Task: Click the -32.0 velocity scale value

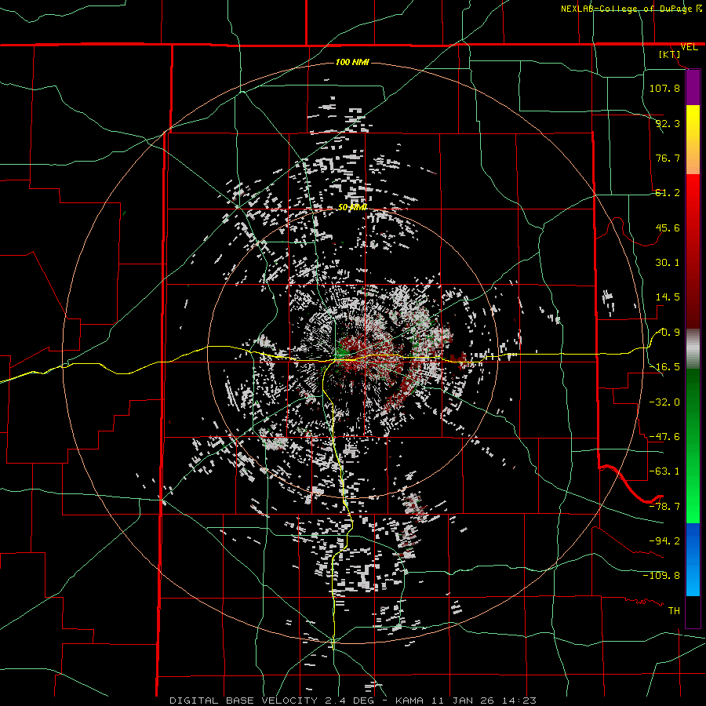Action: [664, 402]
